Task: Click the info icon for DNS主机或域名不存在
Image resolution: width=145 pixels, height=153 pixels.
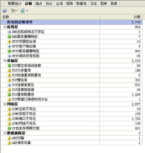Action: click(9, 32)
